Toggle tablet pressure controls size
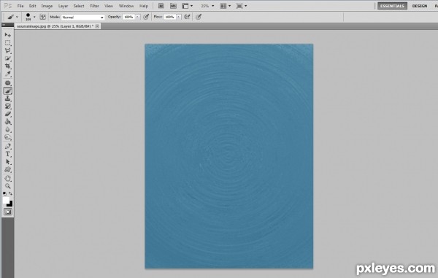Viewport: 438px width, 278px height. (199, 17)
